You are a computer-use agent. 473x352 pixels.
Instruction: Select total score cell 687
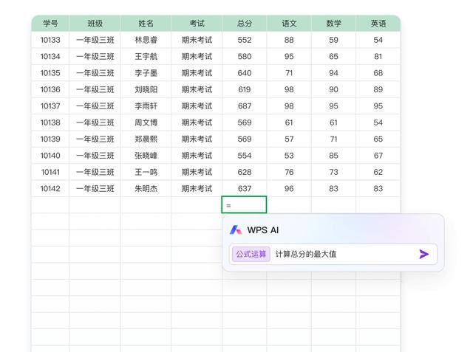[x=245, y=106]
